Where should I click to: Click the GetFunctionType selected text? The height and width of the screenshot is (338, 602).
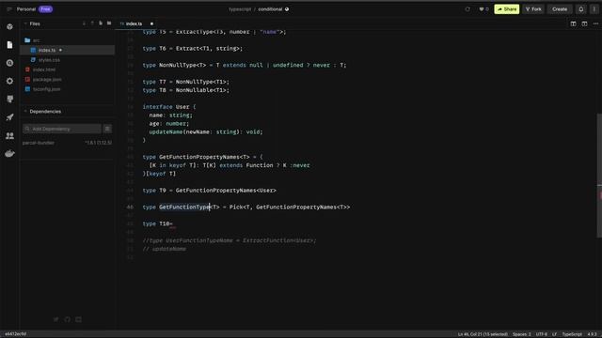[x=184, y=207]
